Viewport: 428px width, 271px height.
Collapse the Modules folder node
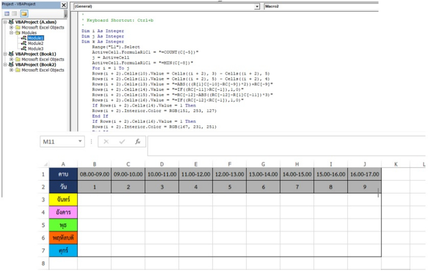point(11,33)
